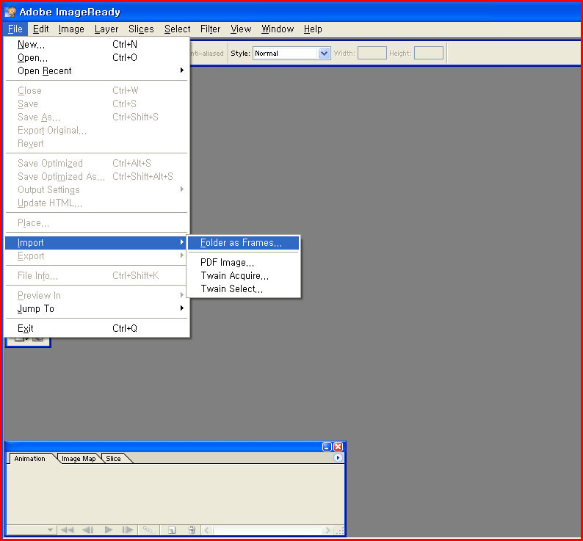
Task: Switch to the Animation tab
Action: pyautogui.click(x=30, y=459)
